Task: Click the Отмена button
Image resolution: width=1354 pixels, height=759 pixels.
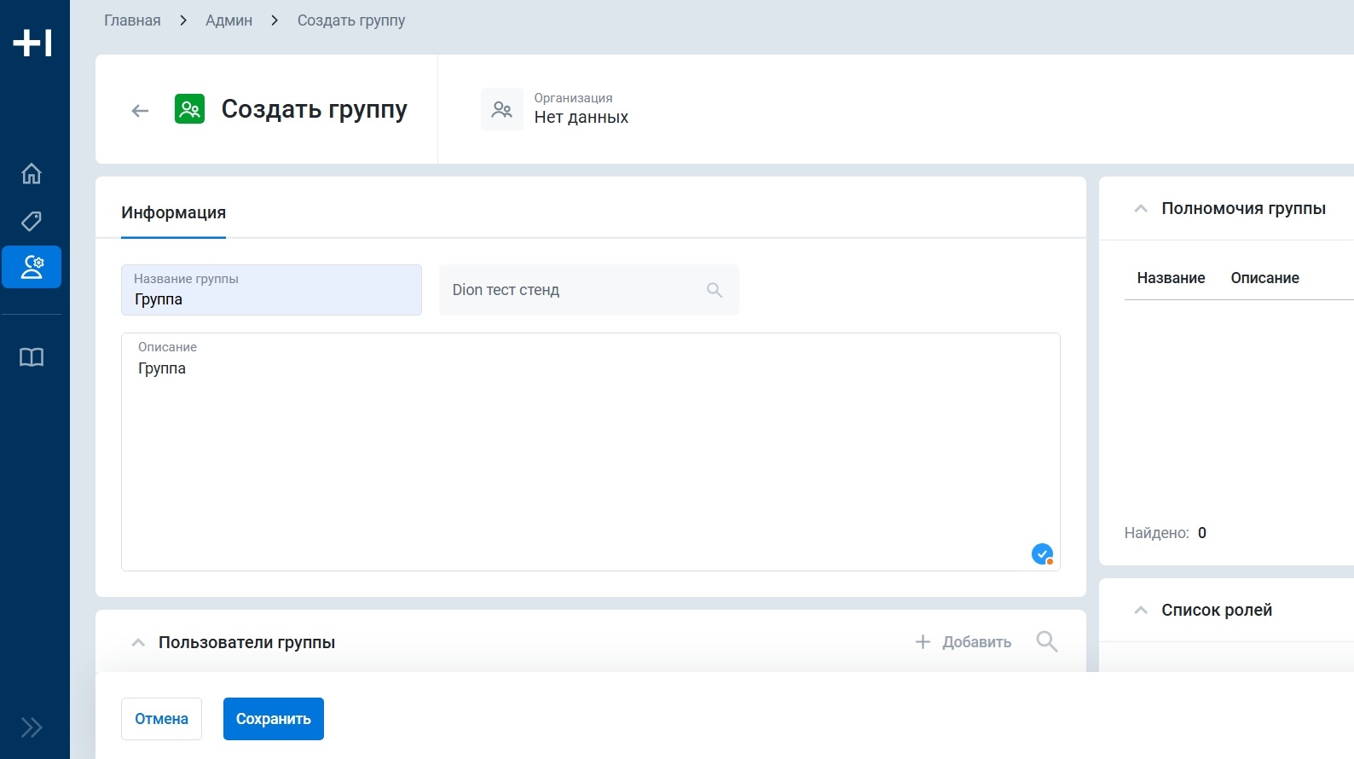Action: tap(161, 719)
